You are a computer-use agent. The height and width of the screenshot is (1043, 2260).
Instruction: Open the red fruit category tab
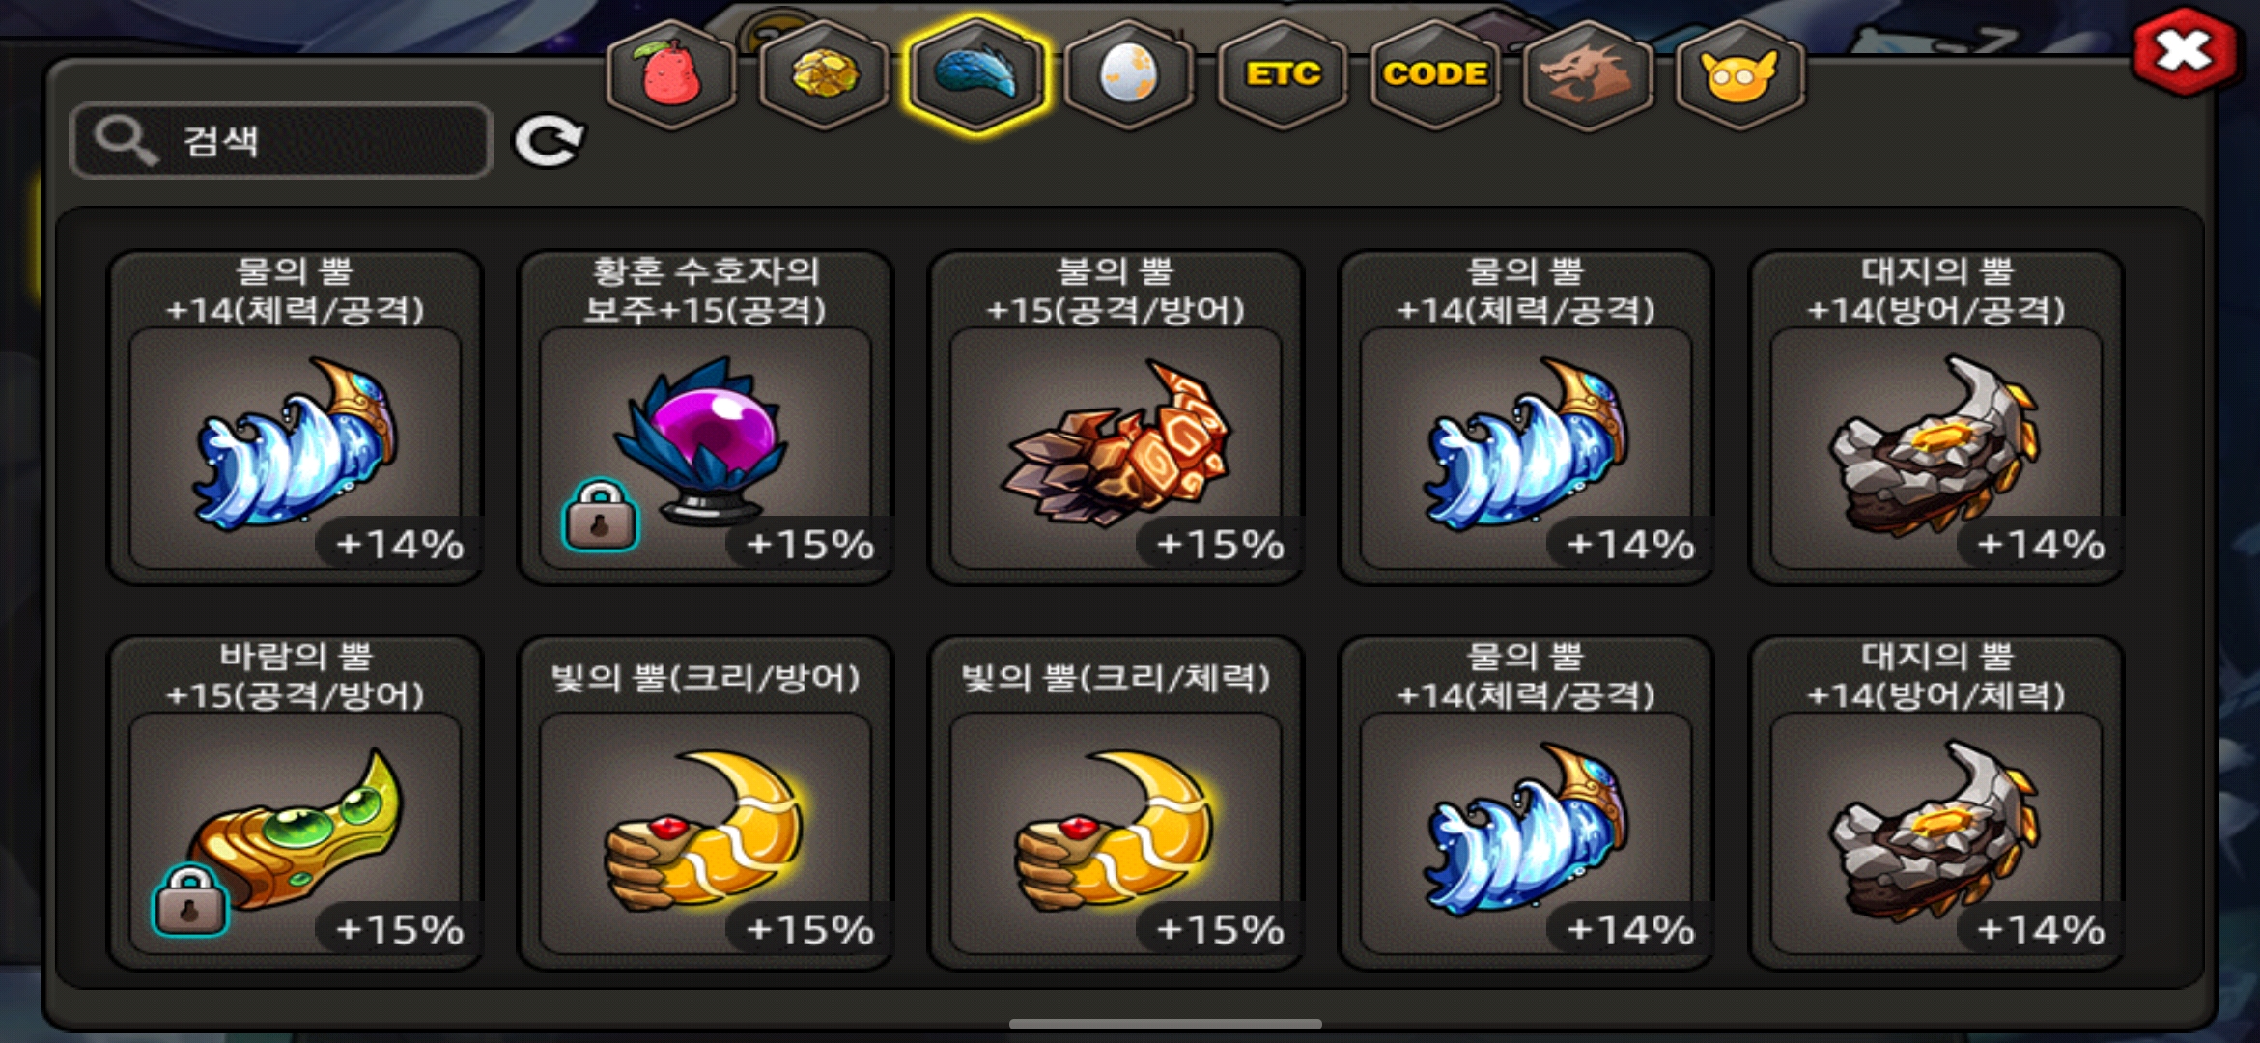click(671, 75)
